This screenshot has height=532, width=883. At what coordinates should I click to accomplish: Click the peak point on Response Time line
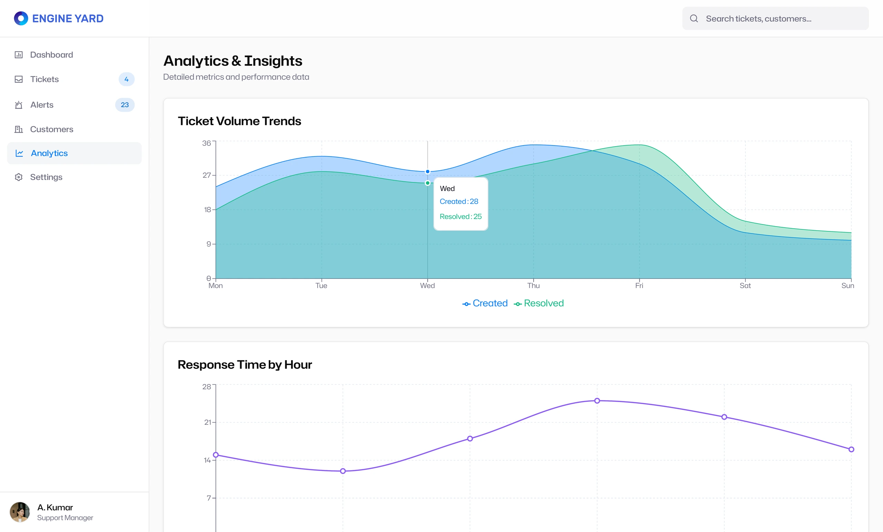597,401
